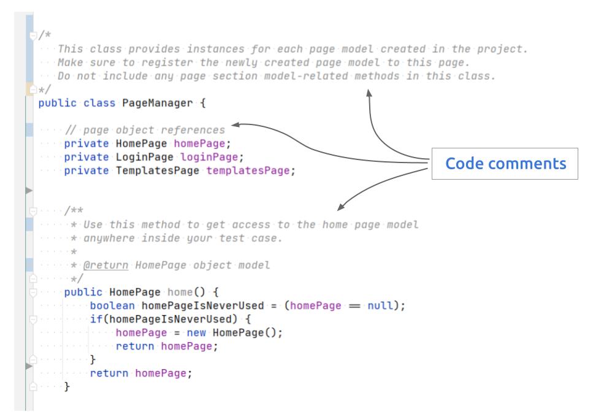The width and height of the screenshot is (612, 420).
Task: Click the TemplatesPage type name
Action: (x=158, y=170)
